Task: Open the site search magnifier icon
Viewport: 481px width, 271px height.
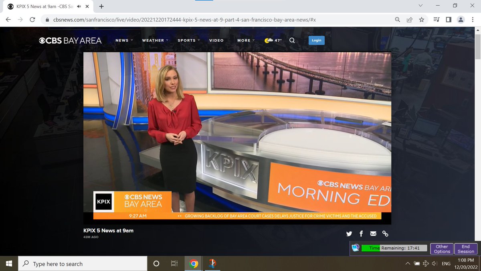Action: point(292,40)
